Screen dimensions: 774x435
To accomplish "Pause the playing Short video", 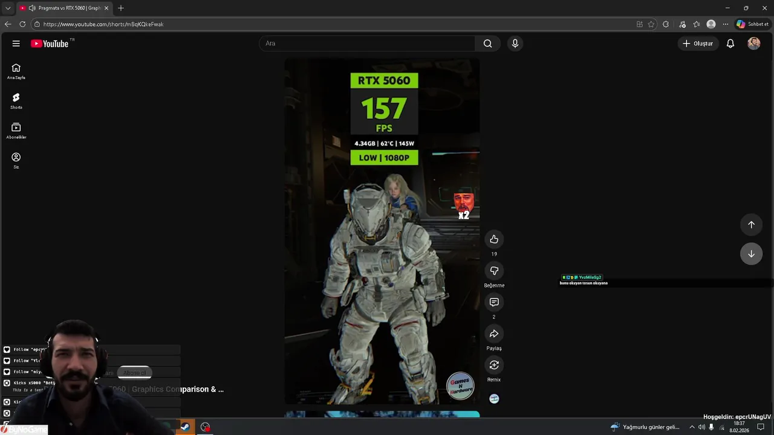I will tap(382, 231).
